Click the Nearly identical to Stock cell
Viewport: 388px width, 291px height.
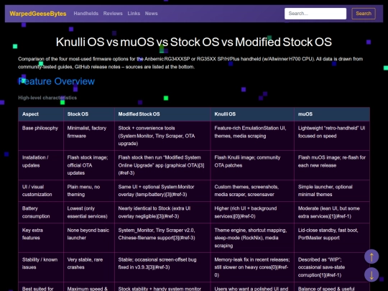[162, 212]
